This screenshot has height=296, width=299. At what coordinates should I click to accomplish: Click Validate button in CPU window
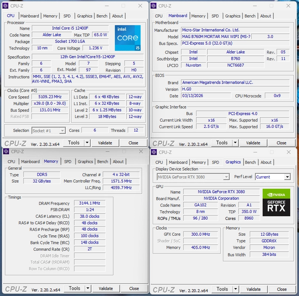(x=105, y=143)
